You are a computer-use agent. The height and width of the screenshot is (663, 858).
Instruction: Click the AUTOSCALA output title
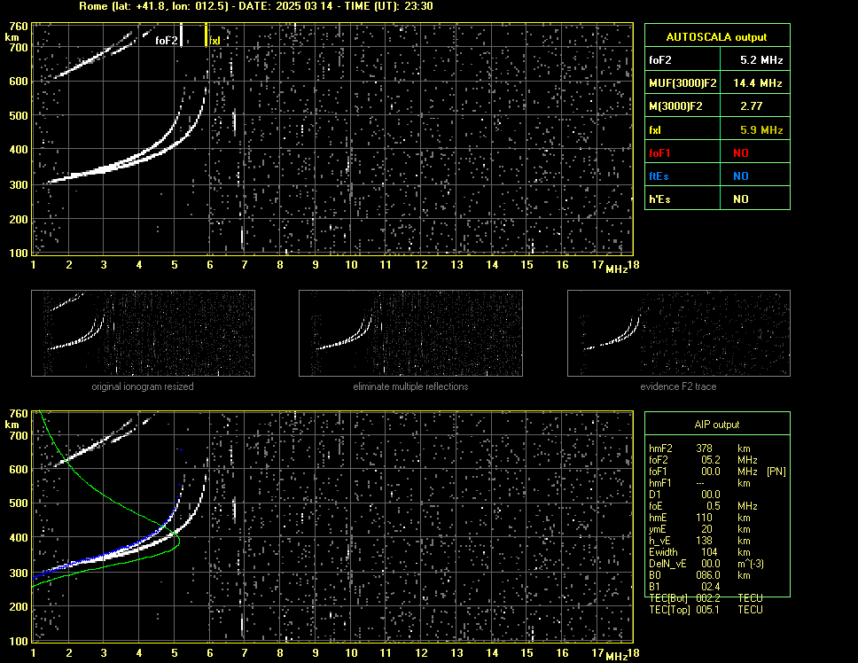[x=716, y=37]
